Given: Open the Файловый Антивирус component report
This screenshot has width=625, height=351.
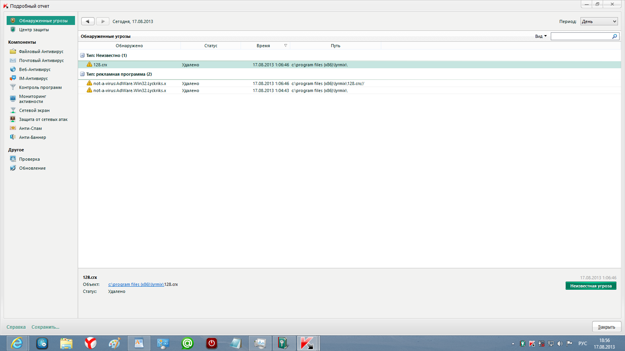Looking at the screenshot, I should (x=41, y=51).
